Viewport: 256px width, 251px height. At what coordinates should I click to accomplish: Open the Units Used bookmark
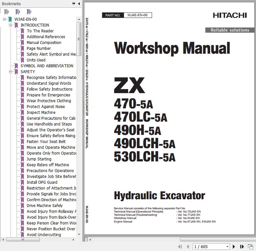[x=36, y=60]
